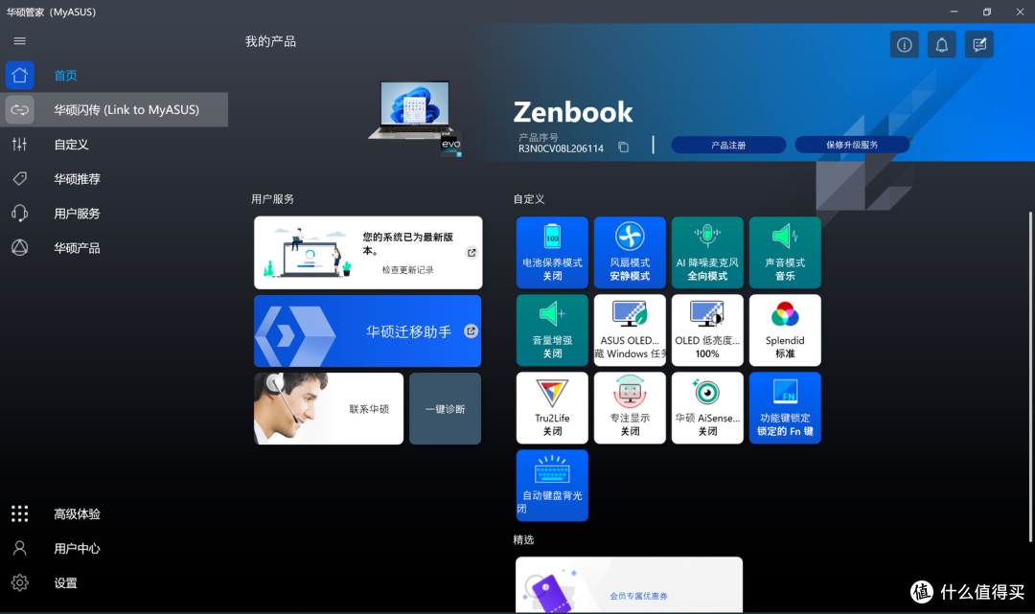Open 华硕闪传 (Link to MyASUS)
Image resolution: width=1035 pixels, height=614 pixels.
(114, 109)
